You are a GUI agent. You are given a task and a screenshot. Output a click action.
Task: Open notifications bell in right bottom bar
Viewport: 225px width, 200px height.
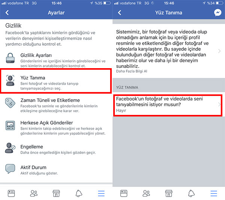pyautogui.click(x=191, y=193)
